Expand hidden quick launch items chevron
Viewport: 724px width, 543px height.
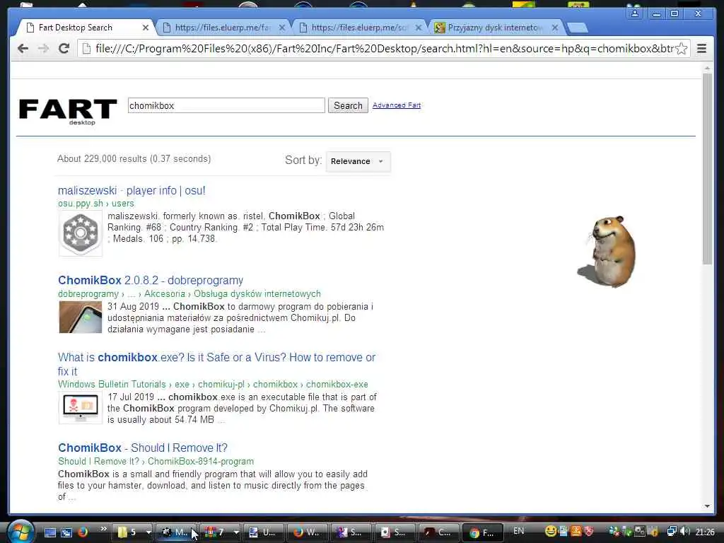pos(103,529)
